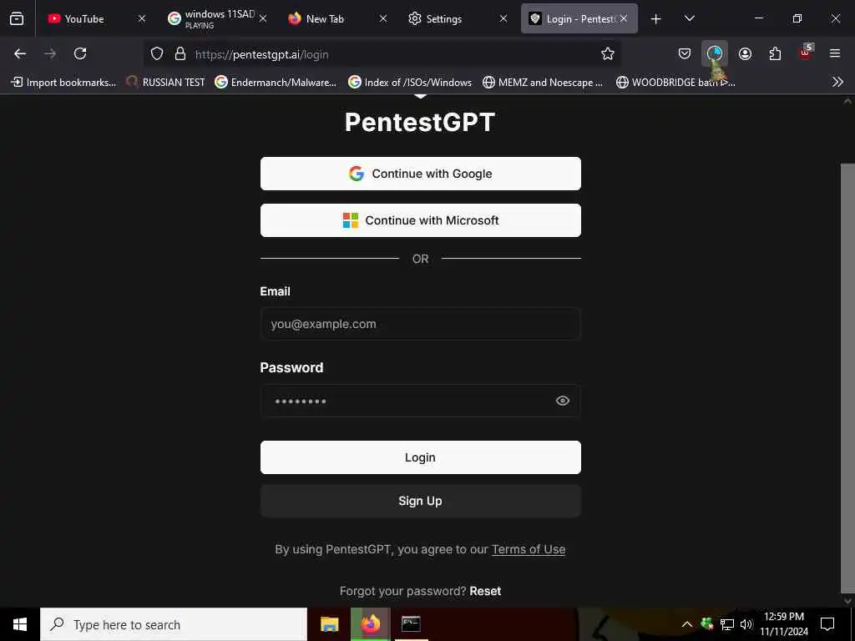
Task: Expand the list all tabs dropdown
Action: (x=689, y=18)
